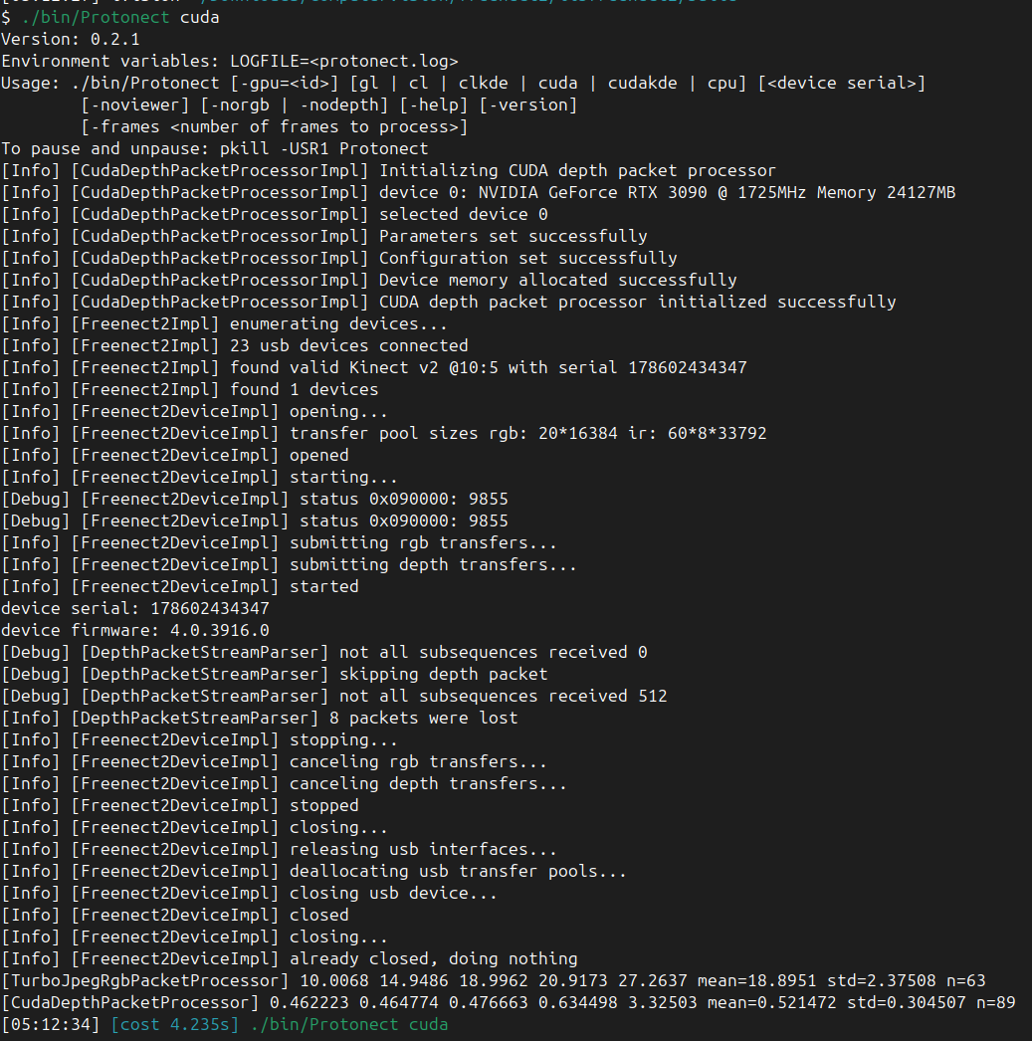
Task: Click the 'submitting rgb transfers...' line
Action: point(279,543)
